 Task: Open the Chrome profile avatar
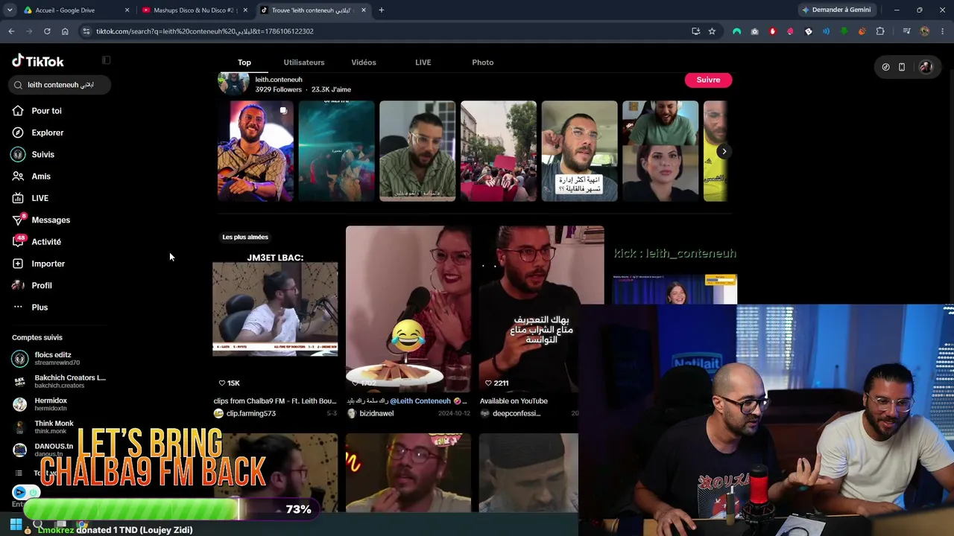pyautogui.click(x=925, y=31)
